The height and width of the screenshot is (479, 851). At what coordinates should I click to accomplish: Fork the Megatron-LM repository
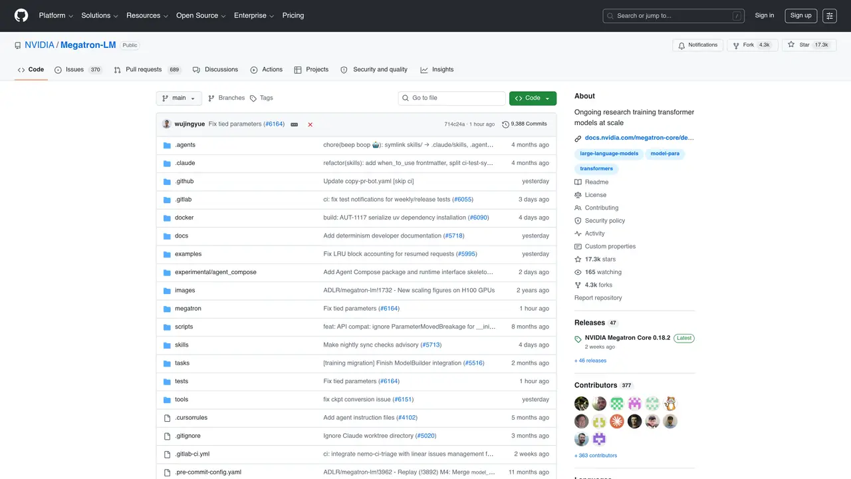pyautogui.click(x=752, y=45)
